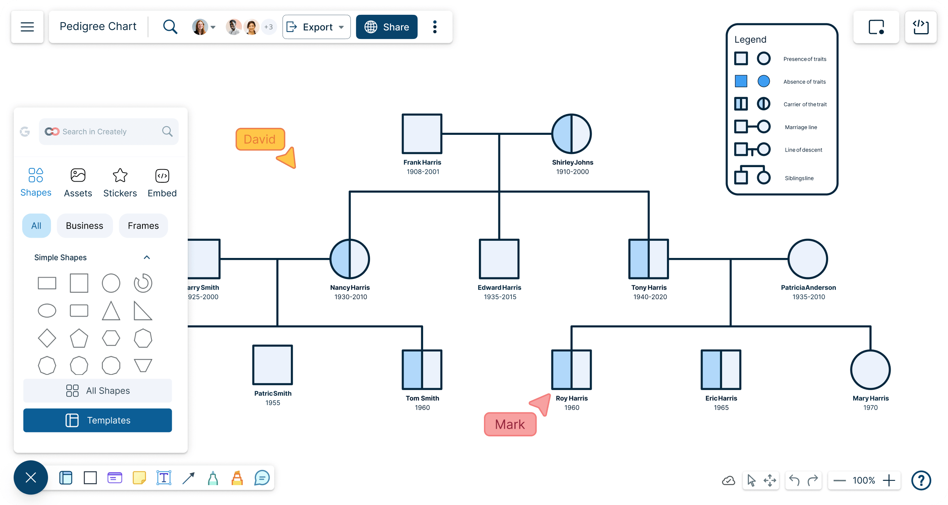Open All Shapes library

(x=98, y=390)
